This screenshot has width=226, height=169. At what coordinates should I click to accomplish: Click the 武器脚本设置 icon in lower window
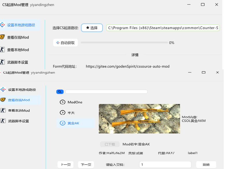[x=3, y=121]
